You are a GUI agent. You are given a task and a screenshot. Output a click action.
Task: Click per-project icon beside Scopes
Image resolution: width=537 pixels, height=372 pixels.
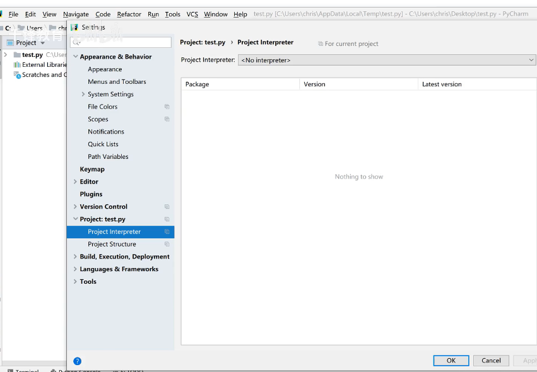(167, 119)
